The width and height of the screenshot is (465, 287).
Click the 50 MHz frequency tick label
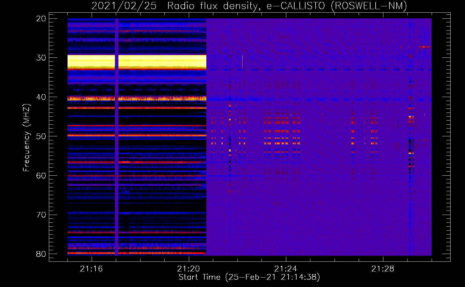pyautogui.click(x=41, y=136)
